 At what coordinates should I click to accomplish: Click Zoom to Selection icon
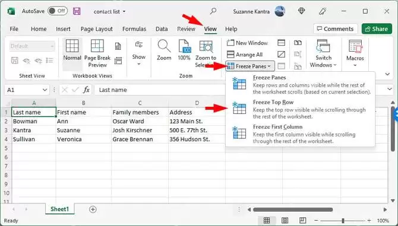(206, 46)
